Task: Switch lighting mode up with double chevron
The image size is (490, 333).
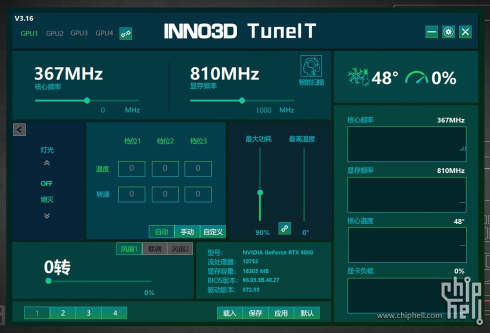Action: (x=47, y=163)
